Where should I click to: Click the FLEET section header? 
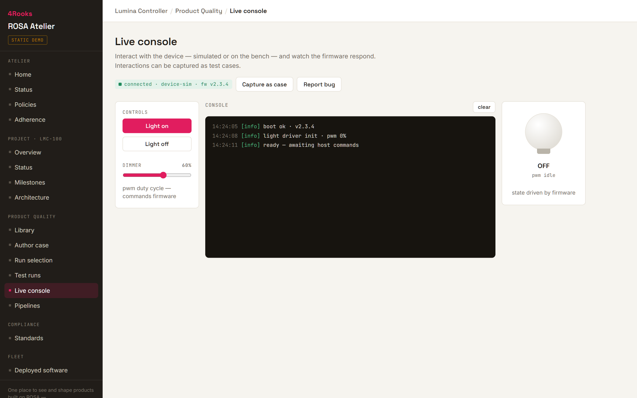[16, 357]
